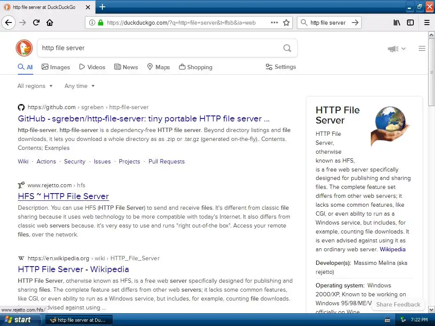This screenshot has height=326, width=435.
Task: Bookmark this page with the star icon
Action: coord(286,22)
